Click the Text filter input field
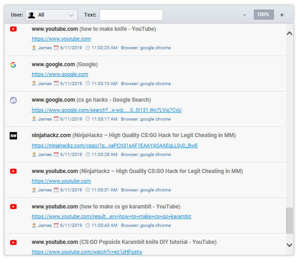The height and width of the screenshot is (260, 298). click(x=131, y=15)
